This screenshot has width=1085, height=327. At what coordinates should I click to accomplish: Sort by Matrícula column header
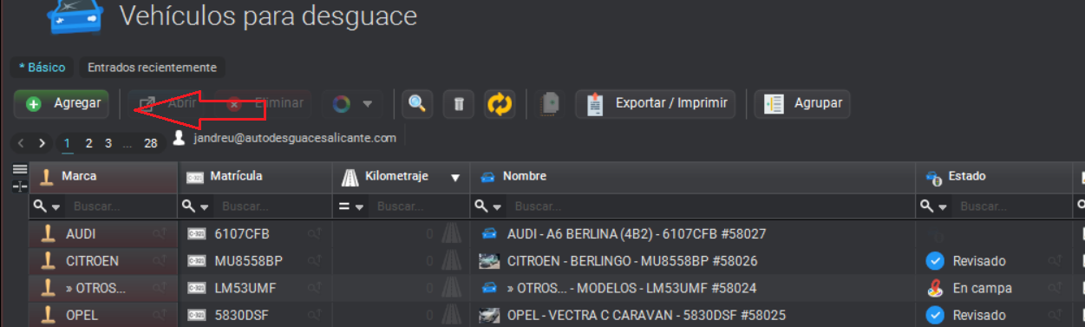click(x=255, y=176)
